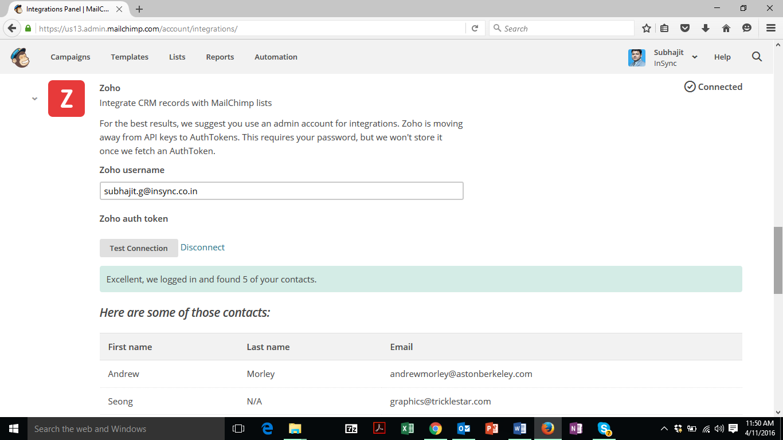This screenshot has height=440, width=783.
Task: Go to the Automation page
Action: point(276,57)
